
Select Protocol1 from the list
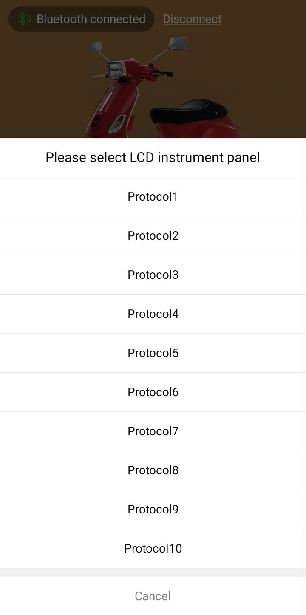(153, 197)
